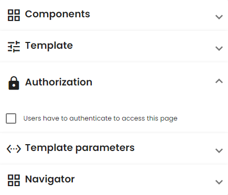The image size is (228, 195).
Task: Open the Template parameters heading
Action: coord(80,148)
